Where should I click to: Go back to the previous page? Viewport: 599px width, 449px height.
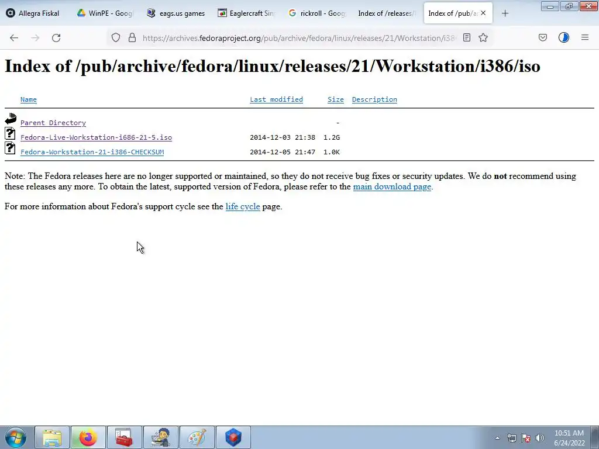click(x=14, y=38)
